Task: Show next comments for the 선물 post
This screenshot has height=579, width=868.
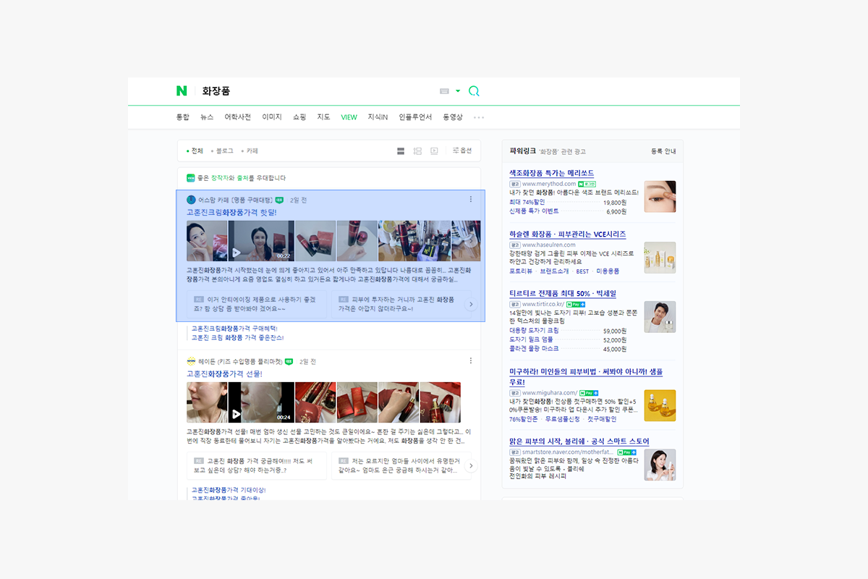Action: click(471, 465)
